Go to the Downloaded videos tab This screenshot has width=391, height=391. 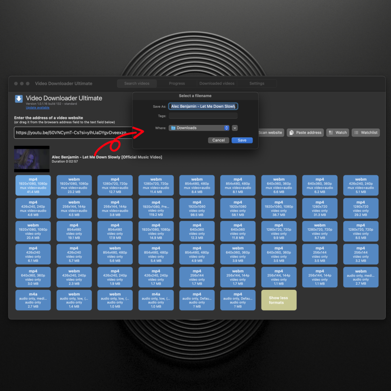[x=217, y=83]
